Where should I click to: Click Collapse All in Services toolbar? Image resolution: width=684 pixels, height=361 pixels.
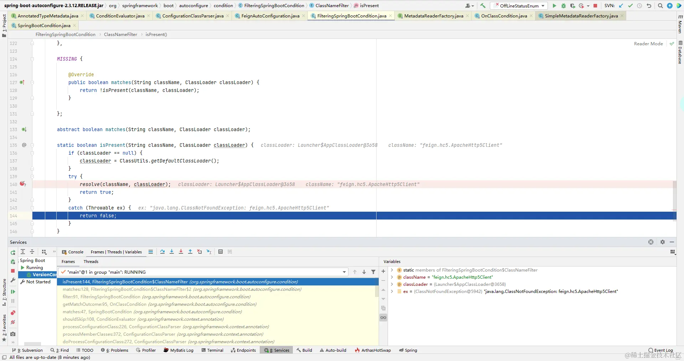32,252
